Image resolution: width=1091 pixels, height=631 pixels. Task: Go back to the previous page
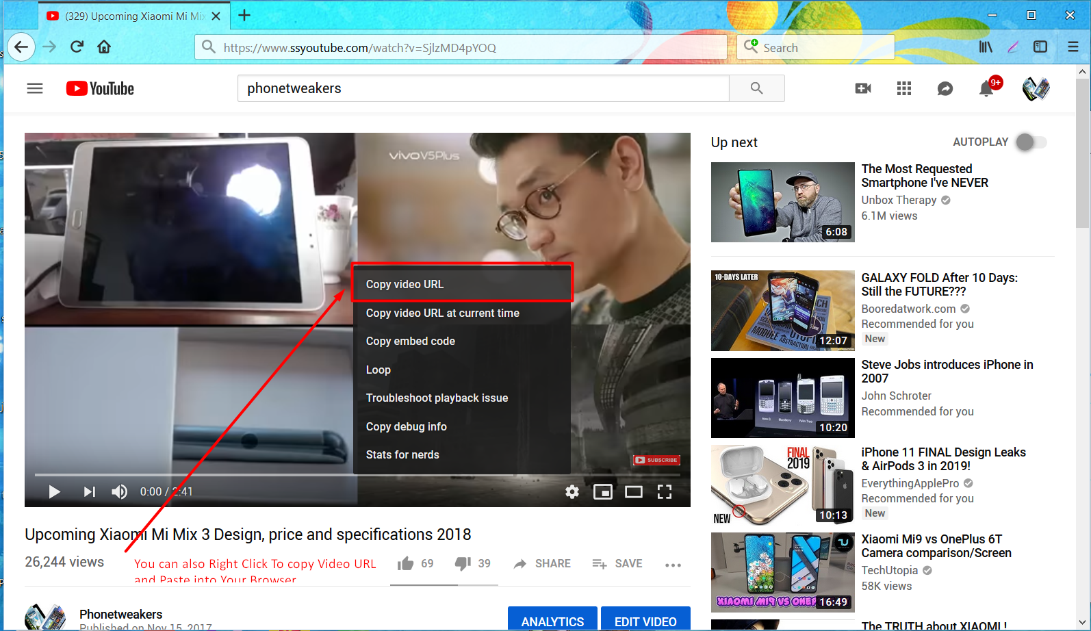pyautogui.click(x=21, y=47)
